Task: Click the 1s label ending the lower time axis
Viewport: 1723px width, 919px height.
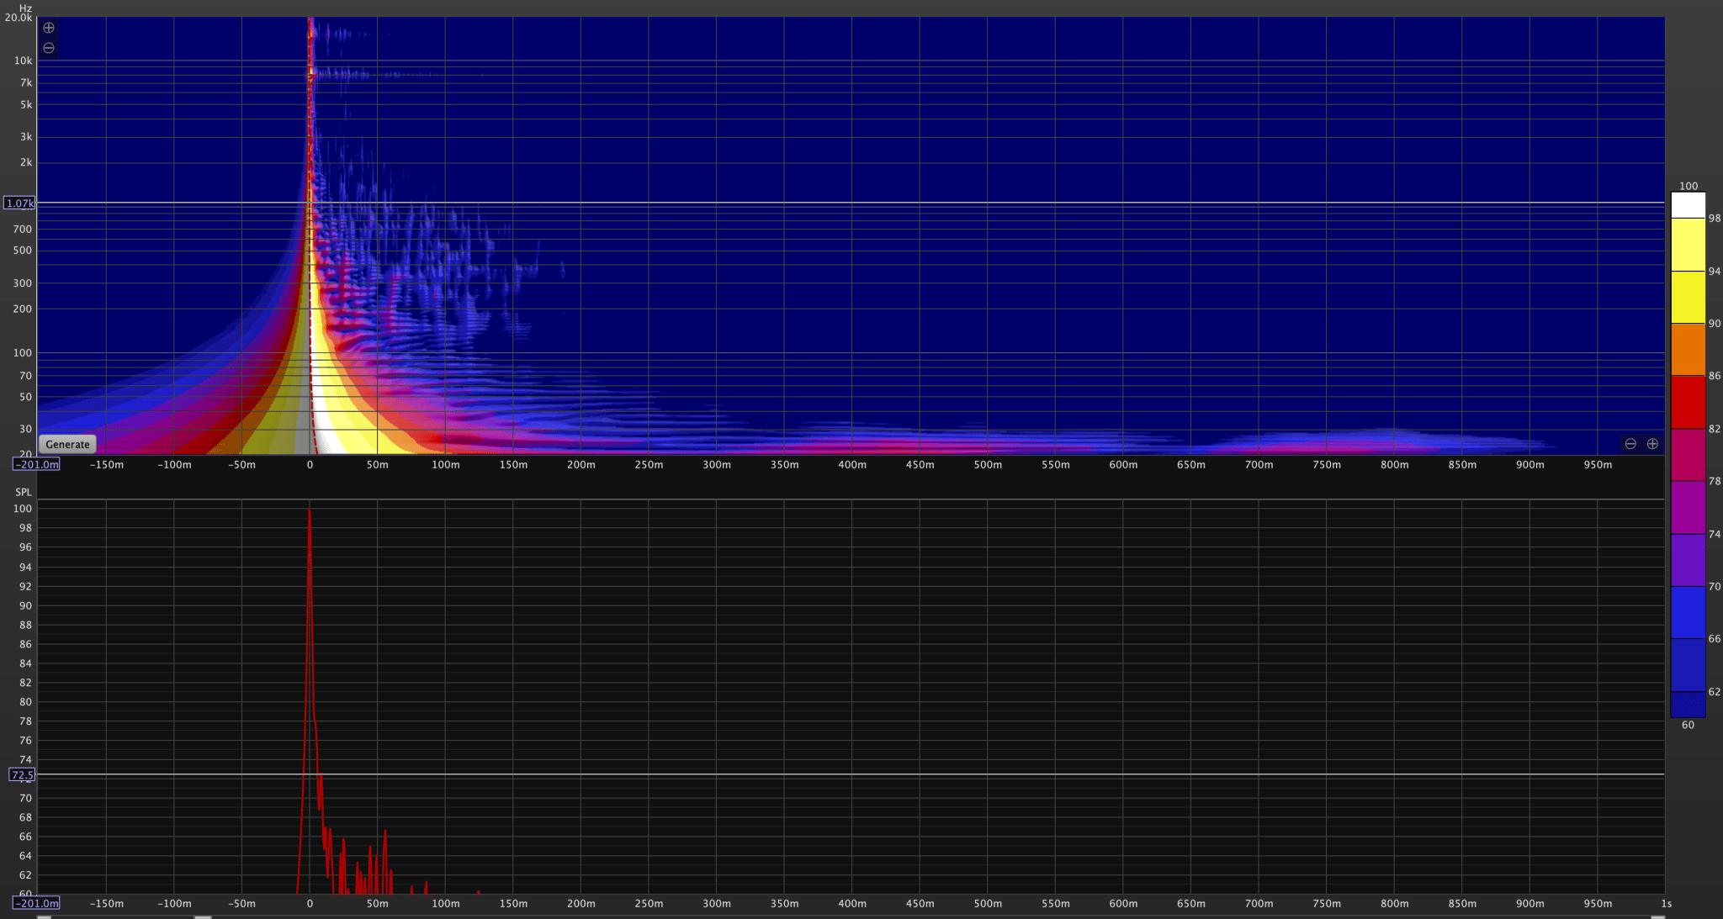Action: [x=1667, y=903]
